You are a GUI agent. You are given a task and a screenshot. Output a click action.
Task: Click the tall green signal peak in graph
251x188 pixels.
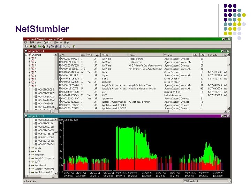coord(127,142)
